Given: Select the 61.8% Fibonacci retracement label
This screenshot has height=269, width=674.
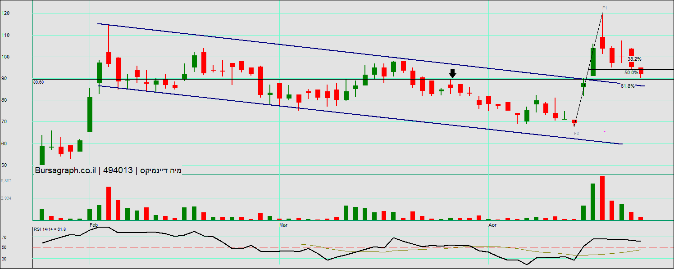Looking at the screenshot, I should (628, 86).
